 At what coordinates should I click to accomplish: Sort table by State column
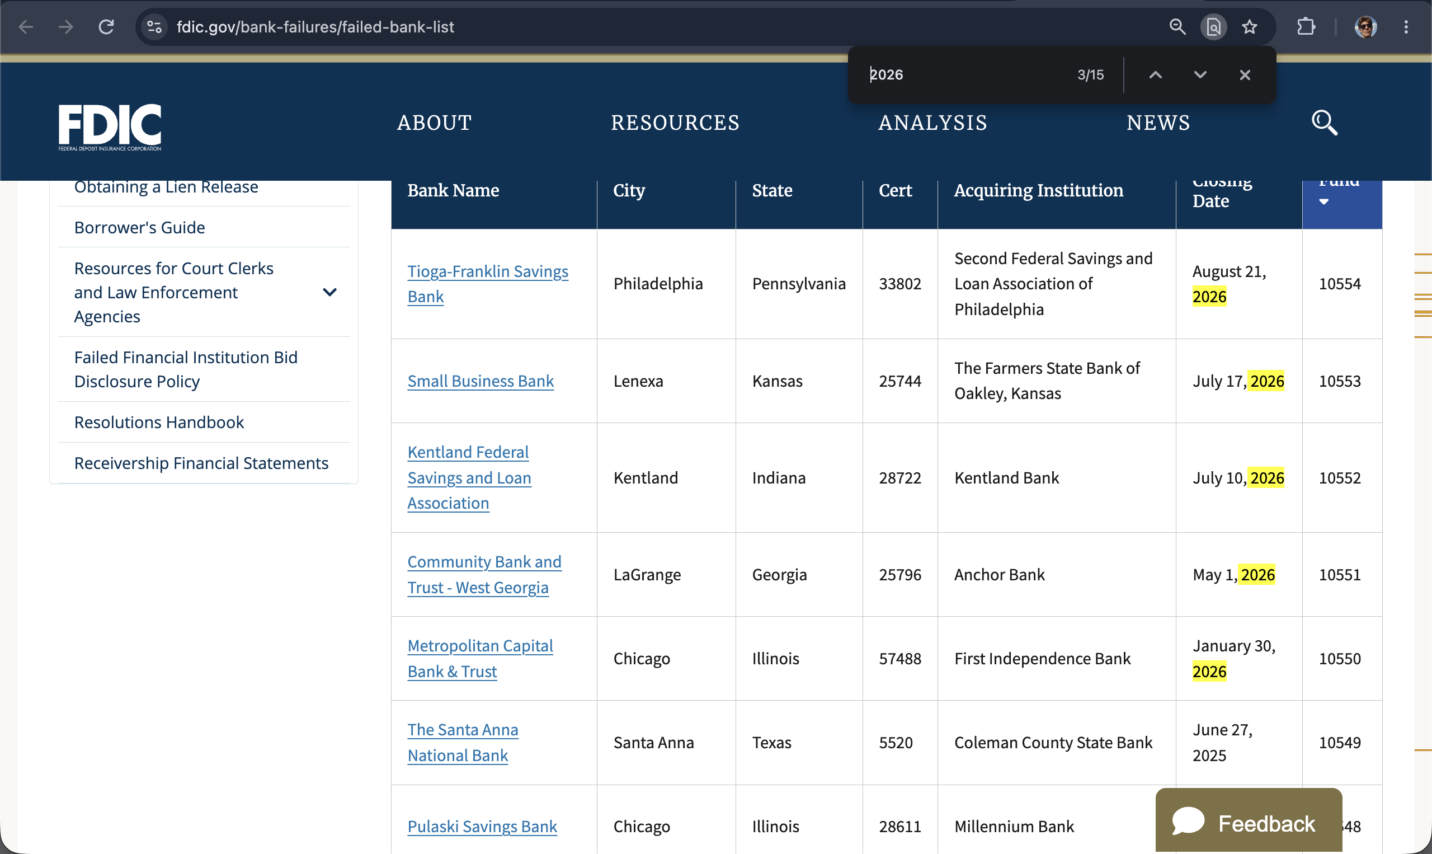pyautogui.click(x=772, y=190)
